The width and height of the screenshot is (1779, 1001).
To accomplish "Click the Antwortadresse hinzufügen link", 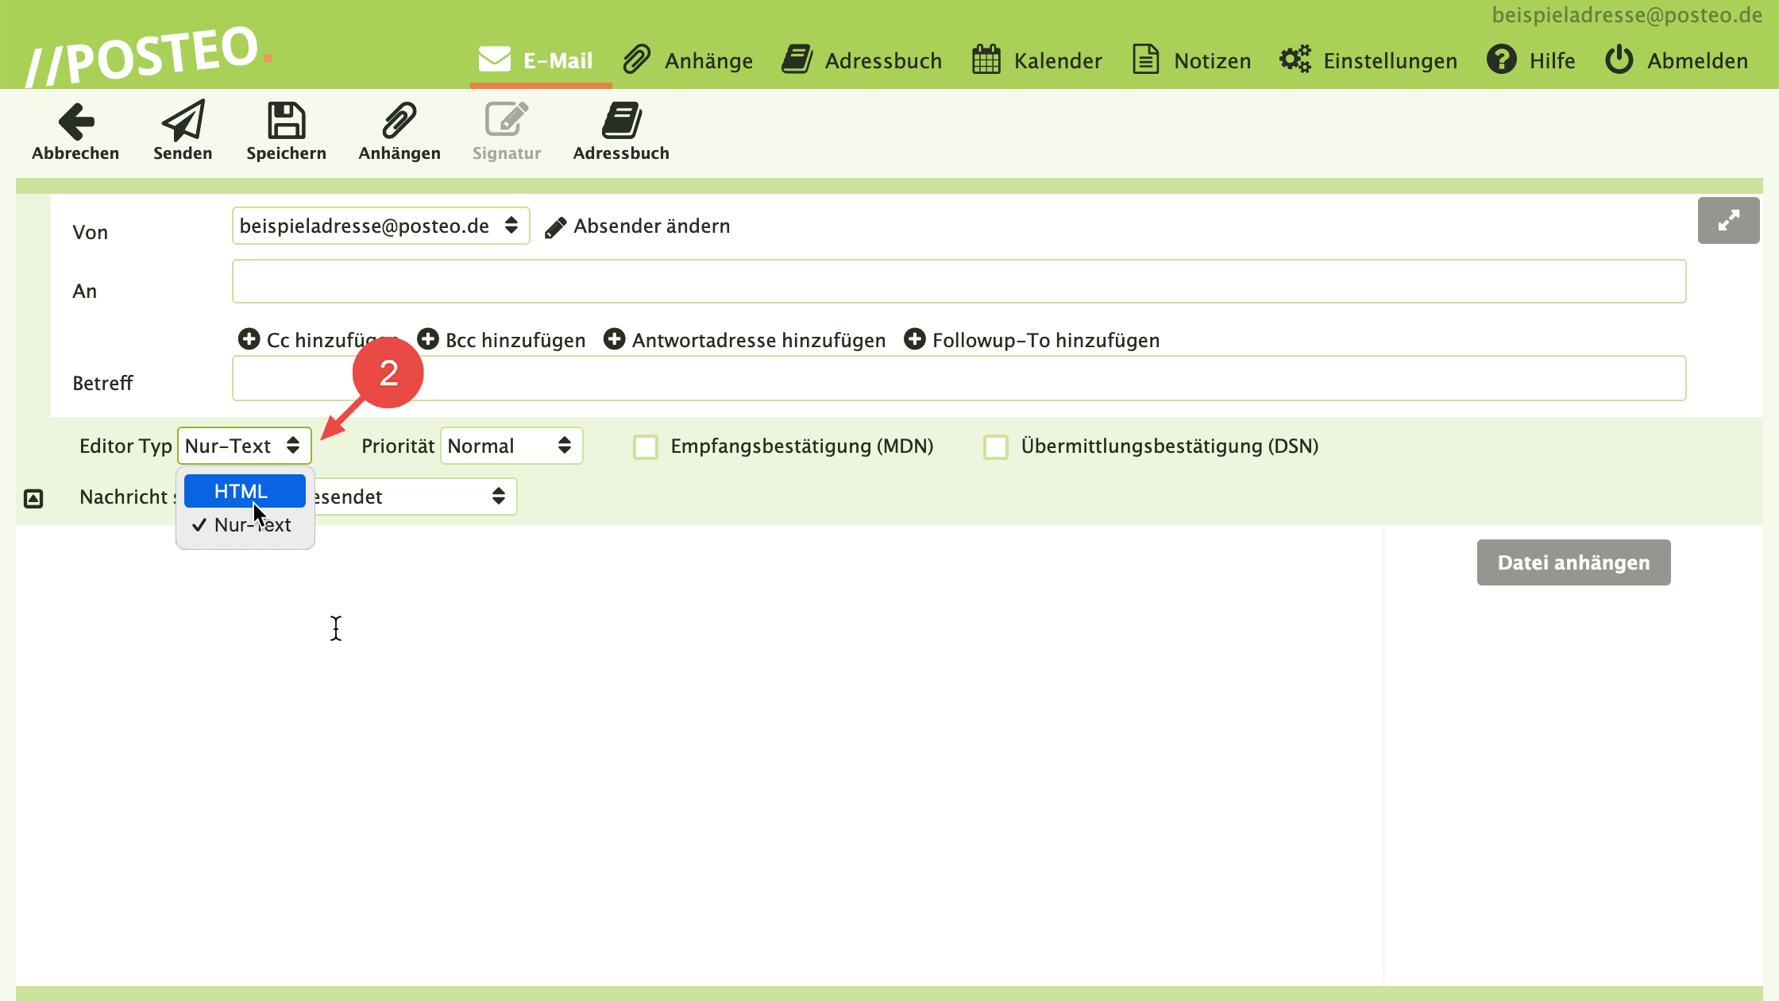I will pos(758,340).
